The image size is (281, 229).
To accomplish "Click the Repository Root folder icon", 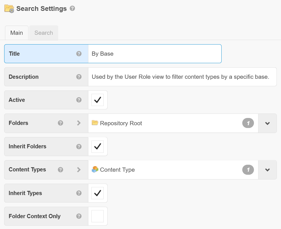I will pyautogui.click(x=95, y=123).
